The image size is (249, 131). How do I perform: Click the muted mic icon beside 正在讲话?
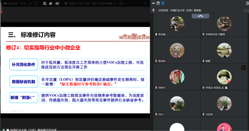coord(153,10)
